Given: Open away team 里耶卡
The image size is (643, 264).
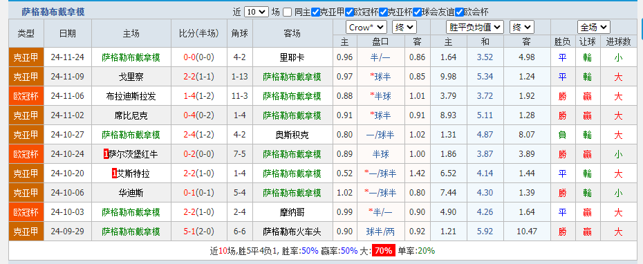Looking at the screenshot, I should 292,57.
